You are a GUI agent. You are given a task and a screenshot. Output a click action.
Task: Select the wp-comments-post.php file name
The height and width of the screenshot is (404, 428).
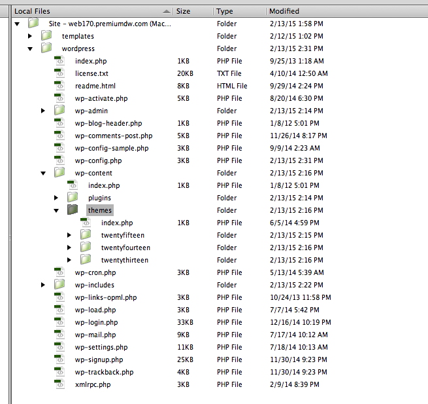point(114,136)
